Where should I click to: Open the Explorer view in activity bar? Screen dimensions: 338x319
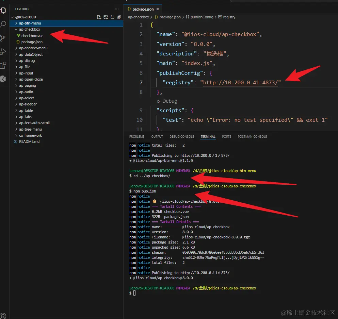(x=3, y=10)
